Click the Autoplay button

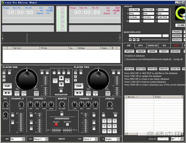click(177, 32)
